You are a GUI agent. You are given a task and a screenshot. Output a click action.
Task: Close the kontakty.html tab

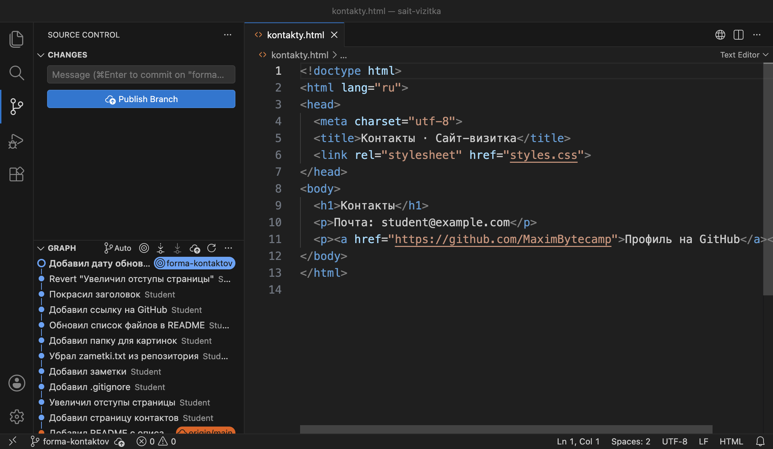click(334, 35)
